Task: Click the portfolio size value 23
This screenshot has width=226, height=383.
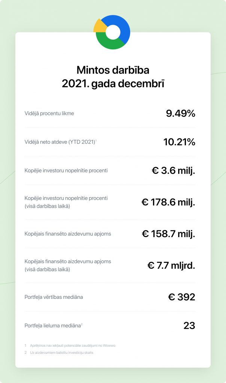Action: point(189,326)
